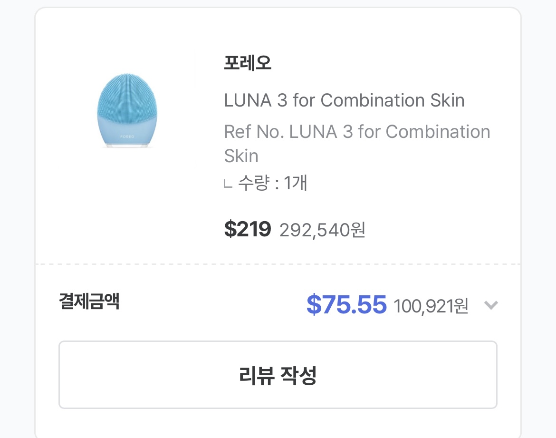Screen dimensions: 556x438
Task: Click the $219 product price
Action: coord(247,230)
